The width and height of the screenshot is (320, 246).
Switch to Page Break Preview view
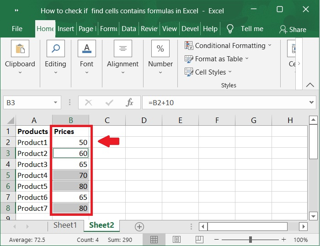[x=199, y=240]
